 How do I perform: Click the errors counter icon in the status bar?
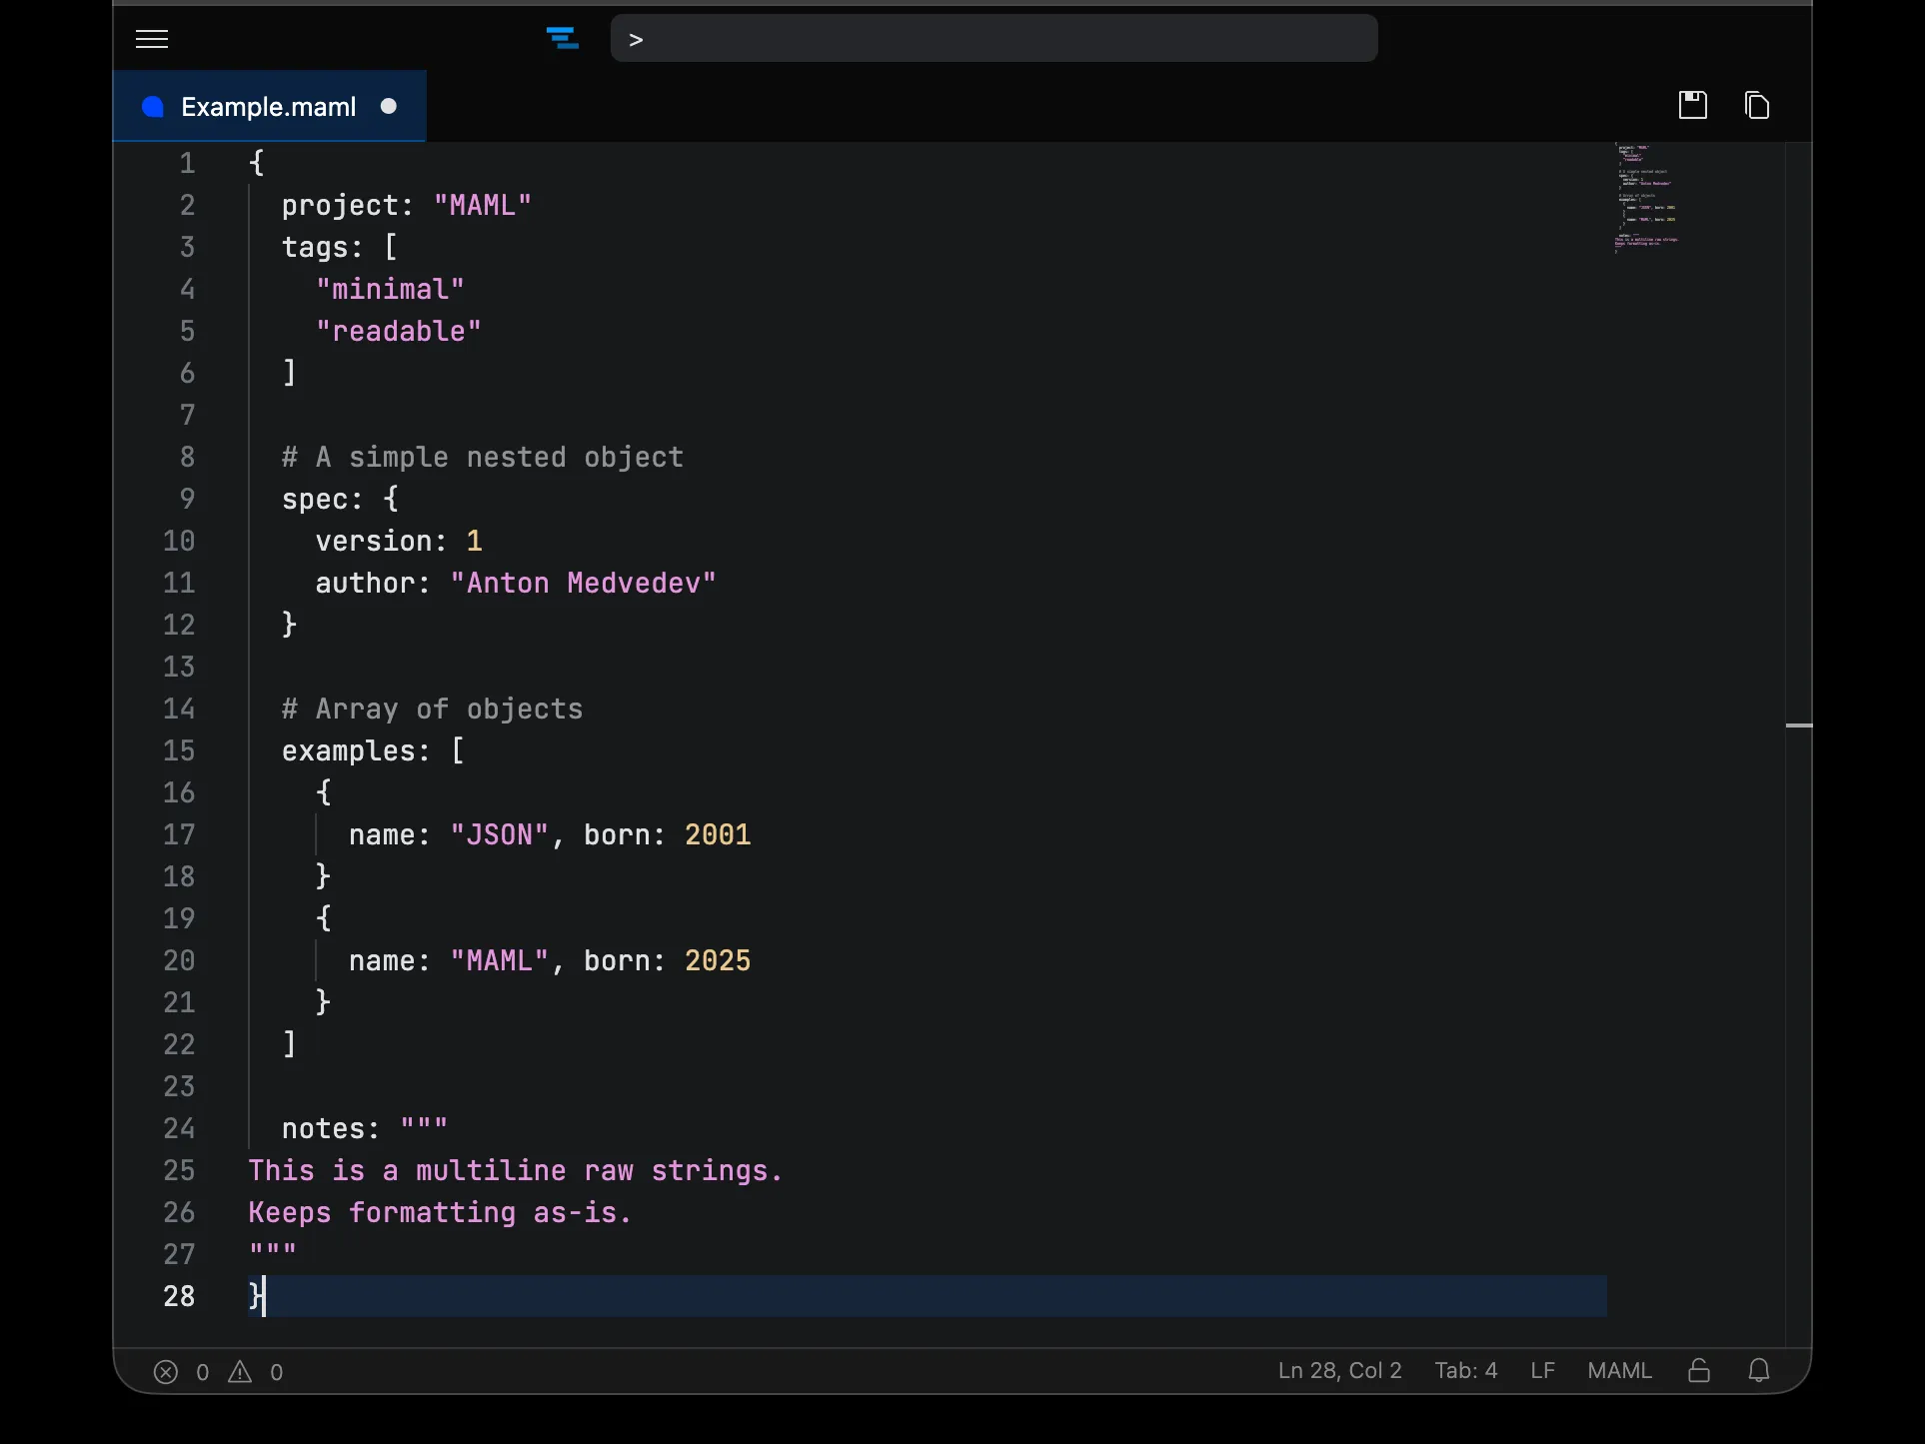(167, 1372)
